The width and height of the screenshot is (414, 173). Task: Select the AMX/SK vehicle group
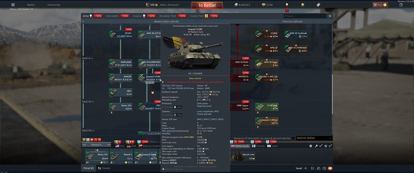(120, 78)
